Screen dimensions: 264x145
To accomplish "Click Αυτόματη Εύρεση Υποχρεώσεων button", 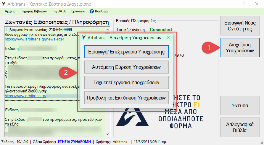I will (126, 67).
